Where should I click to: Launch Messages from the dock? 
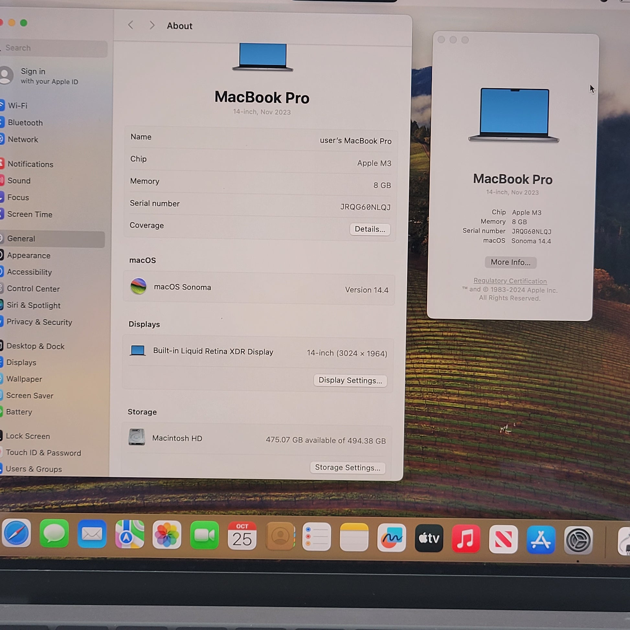pos(54,534)
